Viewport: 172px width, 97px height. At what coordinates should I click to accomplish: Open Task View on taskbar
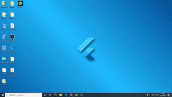(50, 95)
